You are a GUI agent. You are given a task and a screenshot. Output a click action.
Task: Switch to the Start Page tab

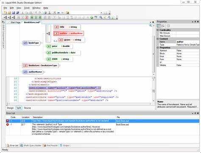15,22
